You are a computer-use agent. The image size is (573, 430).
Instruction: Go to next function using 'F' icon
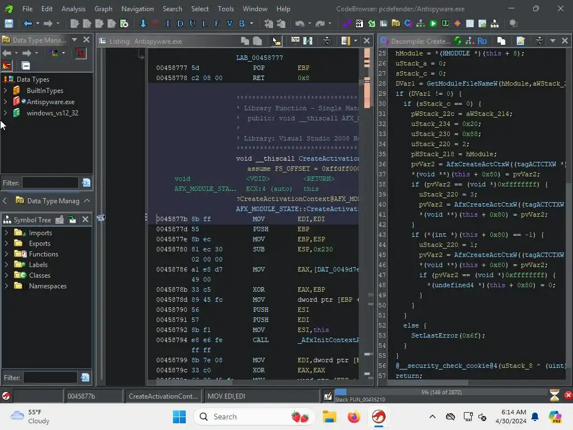[x=217, y=24]
